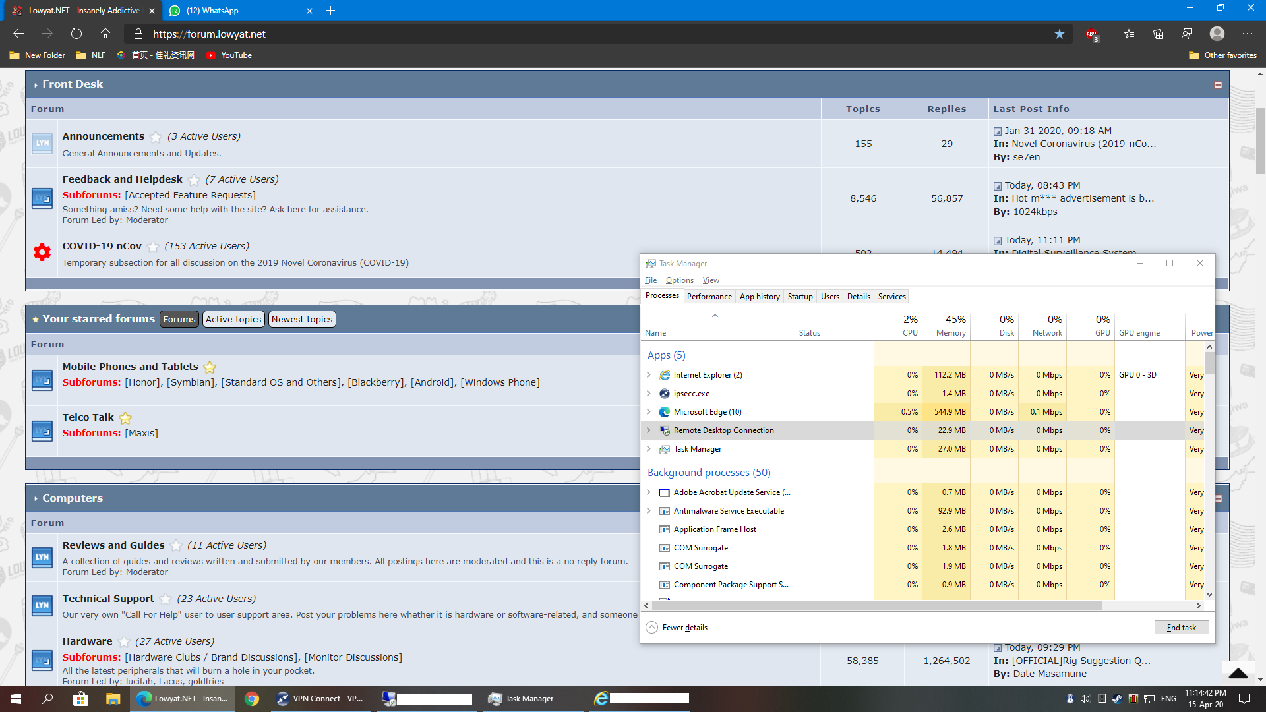
Task: Click the COVID-19 nCov forum icon
Action: tap(42, 252)
